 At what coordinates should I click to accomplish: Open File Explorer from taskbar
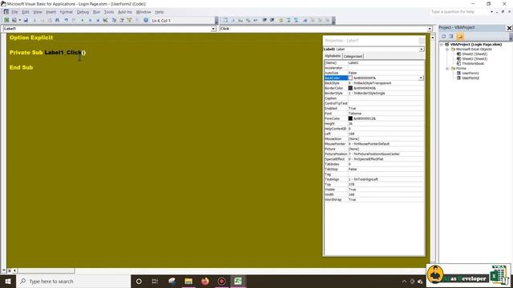pyautogui.click(x=188, y=281)
